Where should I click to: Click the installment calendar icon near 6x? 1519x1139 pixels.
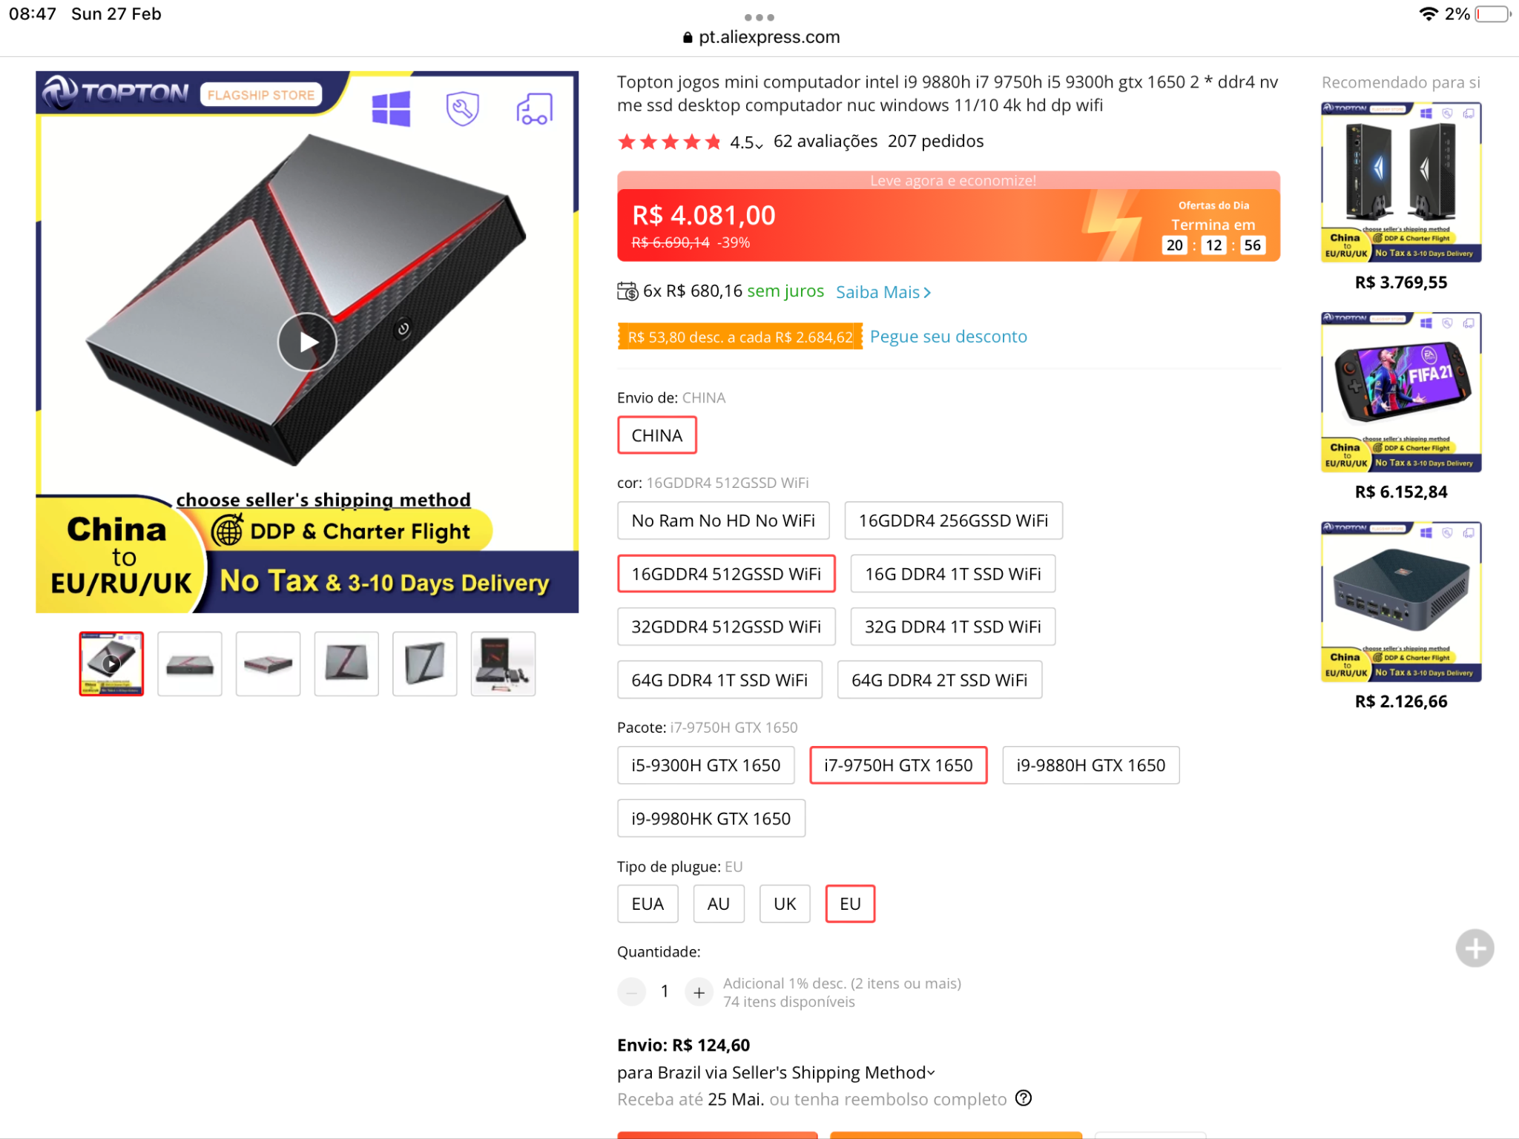click(627, 291)
